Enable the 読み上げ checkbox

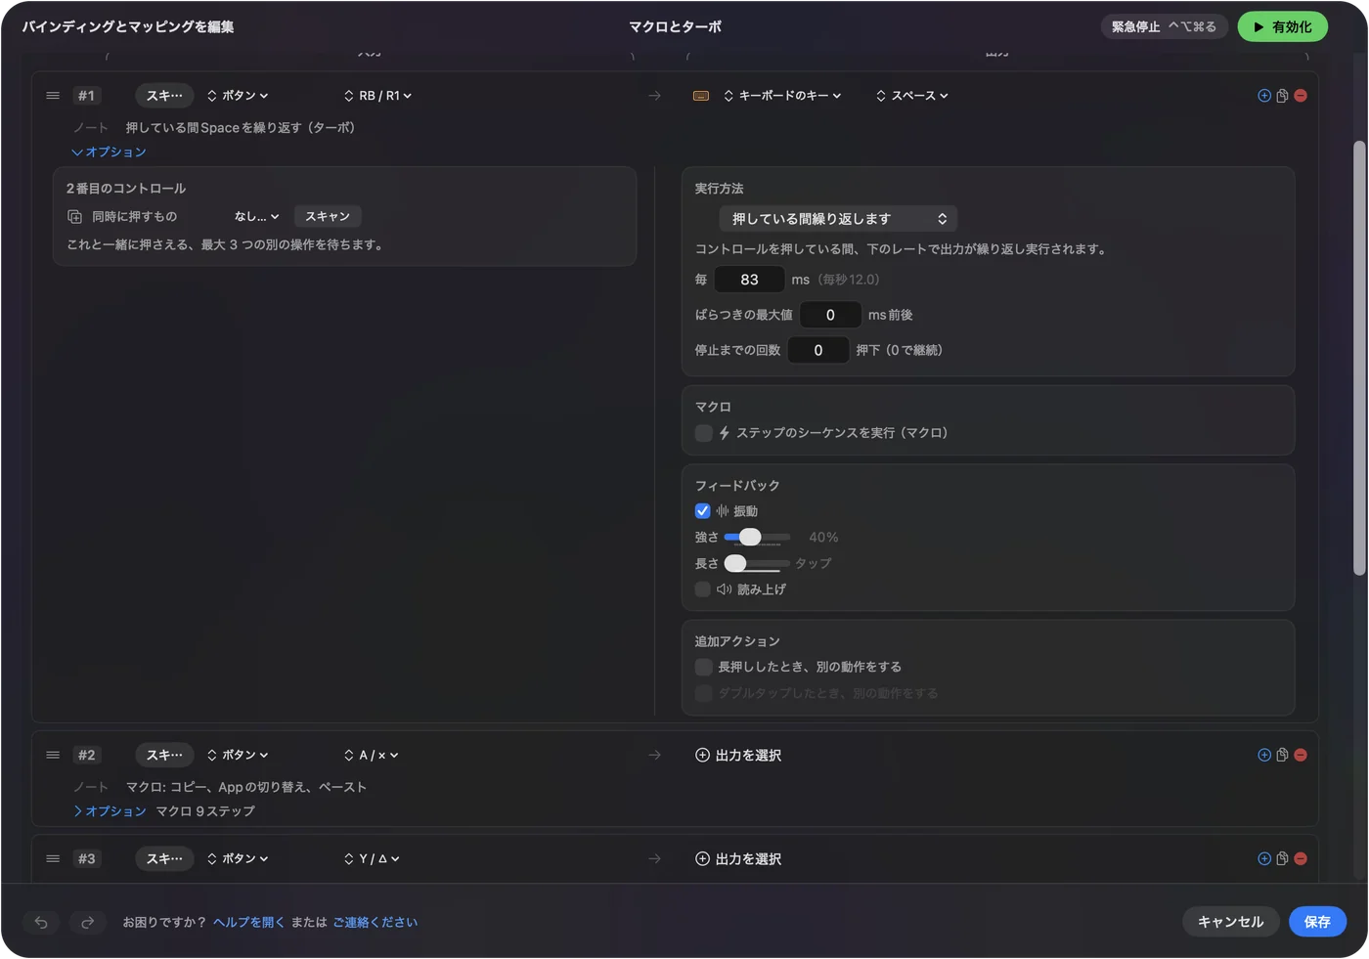702,589
